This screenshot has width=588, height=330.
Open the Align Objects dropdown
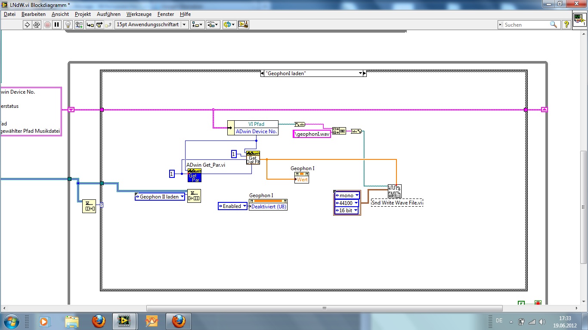pos(198,24)
